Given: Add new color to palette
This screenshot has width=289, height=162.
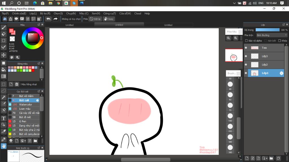Looking at the screenshot, I should [x=11, y=84].
